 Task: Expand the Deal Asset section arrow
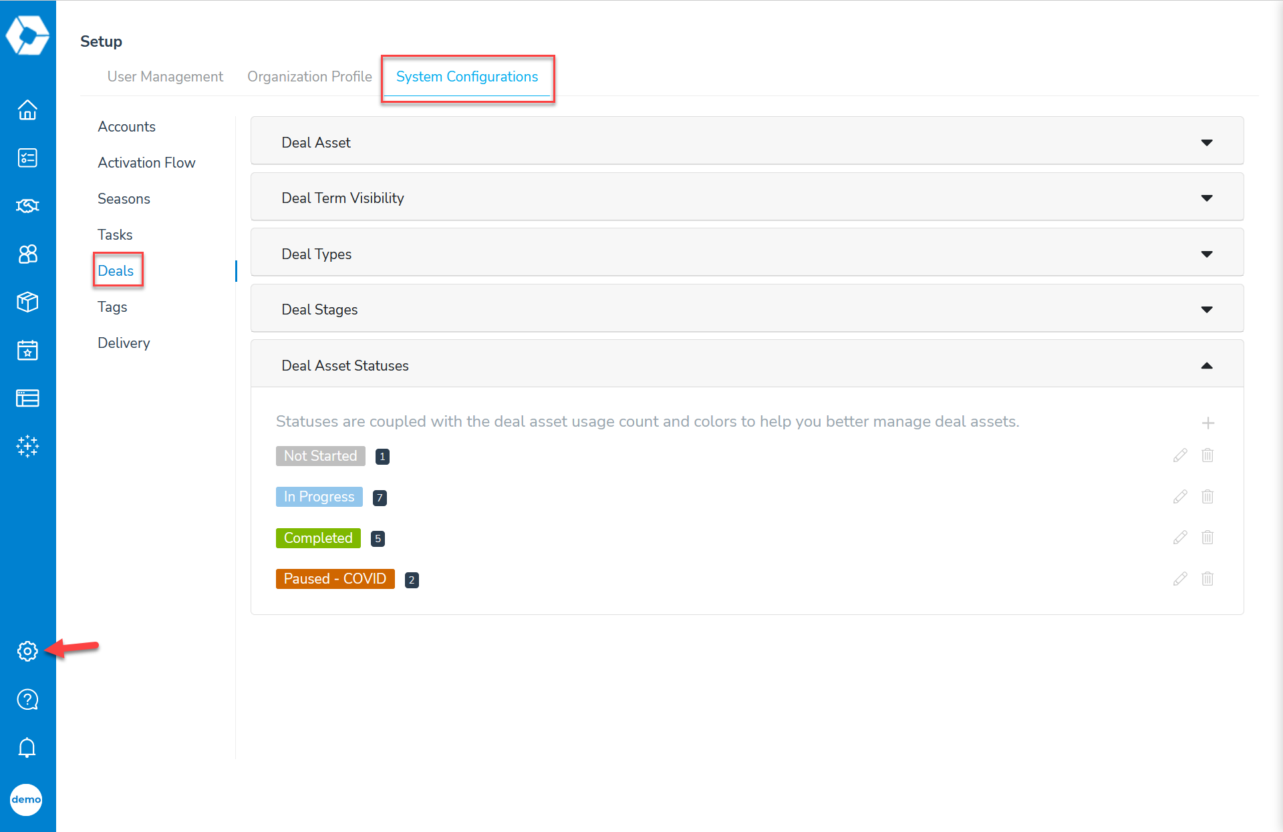click(x=1207, y=143)
